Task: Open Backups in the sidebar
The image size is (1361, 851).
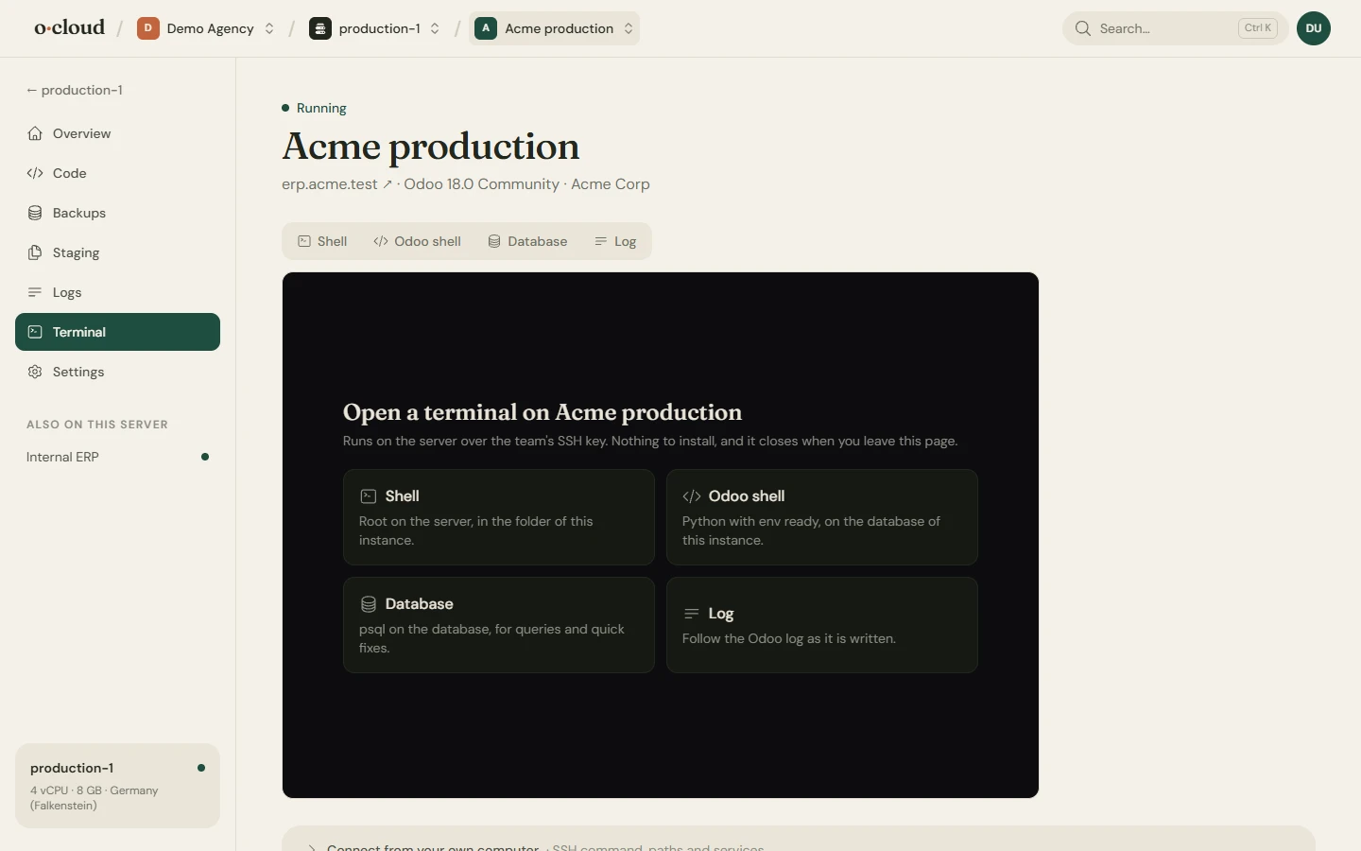Action: coord(117,213)
